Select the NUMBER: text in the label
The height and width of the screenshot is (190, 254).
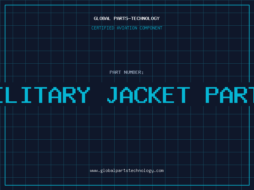134,72
